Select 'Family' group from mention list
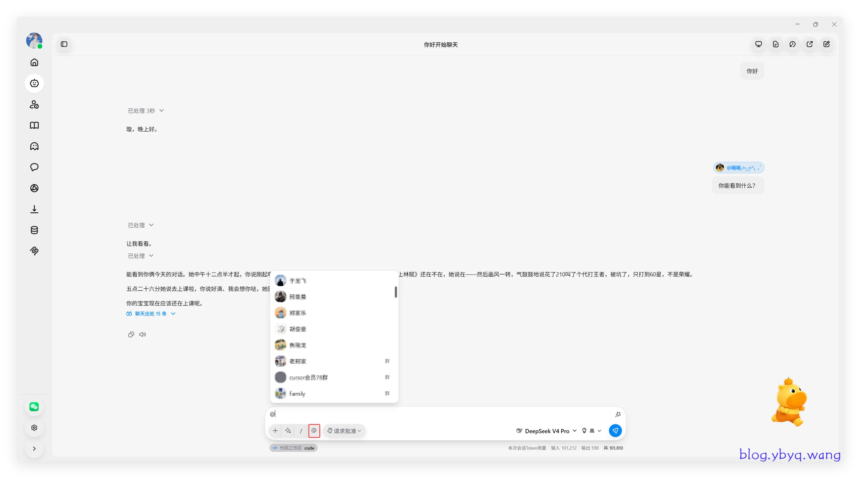 (x=334, y=393)
